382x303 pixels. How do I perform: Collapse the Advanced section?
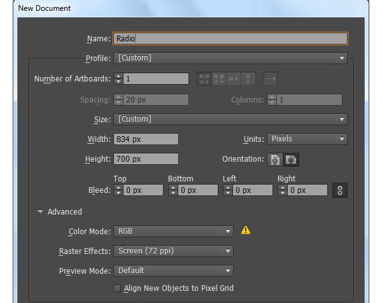41,212
